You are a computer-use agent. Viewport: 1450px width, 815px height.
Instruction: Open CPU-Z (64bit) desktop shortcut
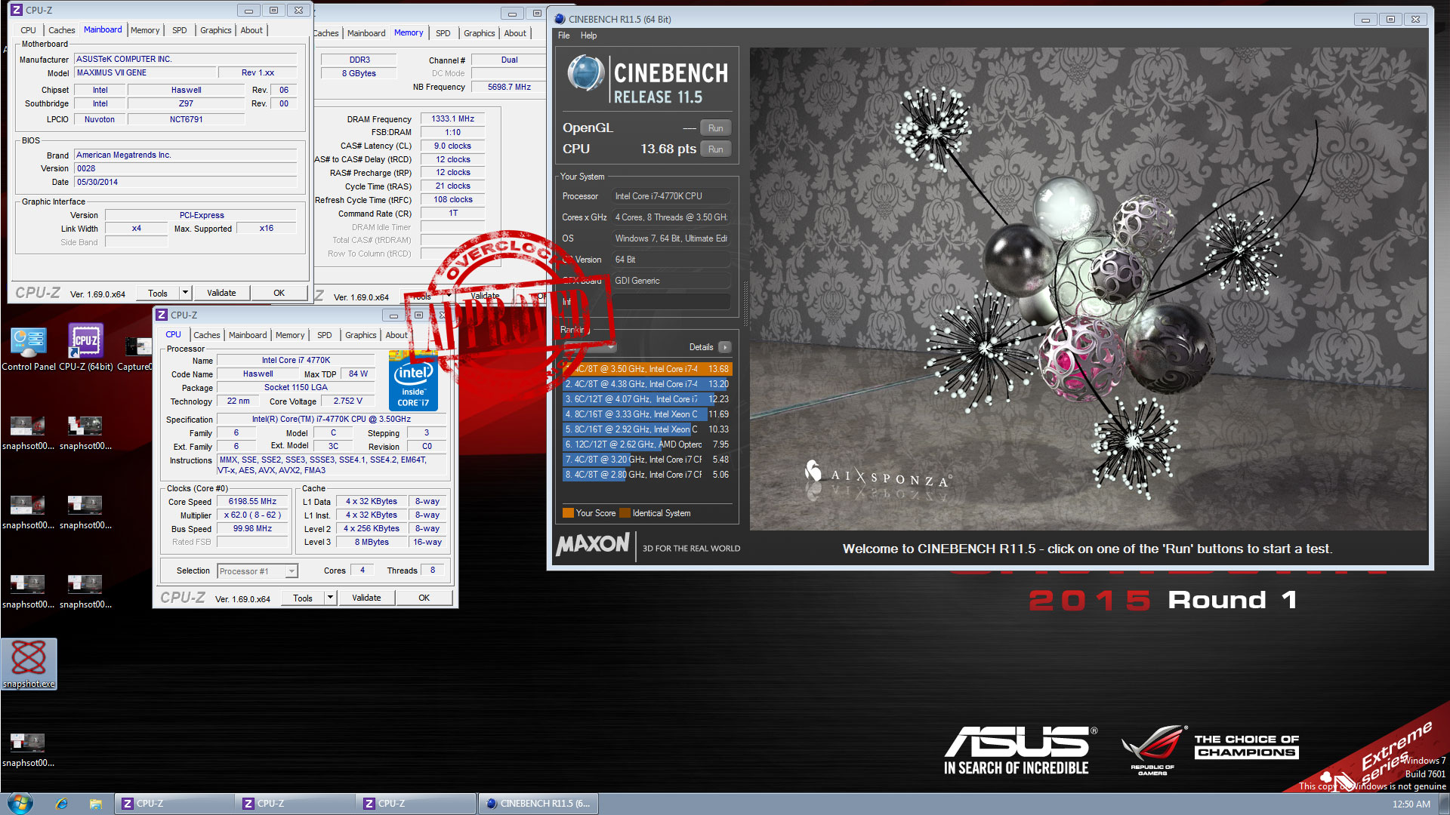coord(86,348)
